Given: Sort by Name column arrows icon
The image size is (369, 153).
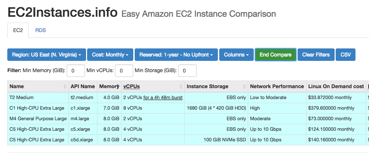Looking at the screenshot, I should point(65,86).
